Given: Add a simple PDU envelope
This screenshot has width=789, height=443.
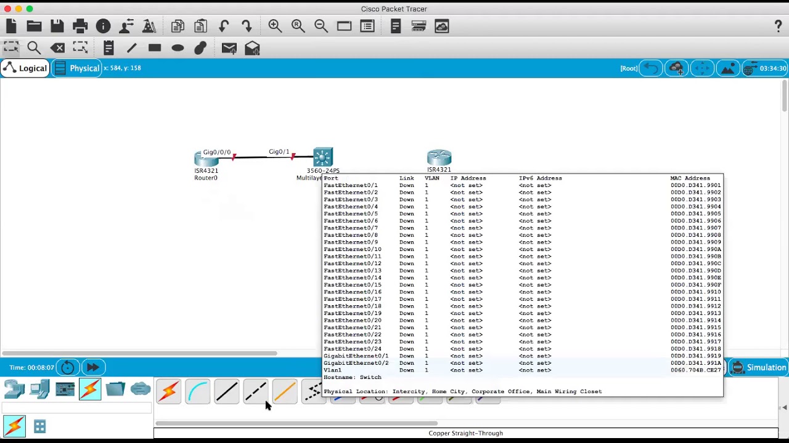Looking at the screenshot, I should pos(229,48).
